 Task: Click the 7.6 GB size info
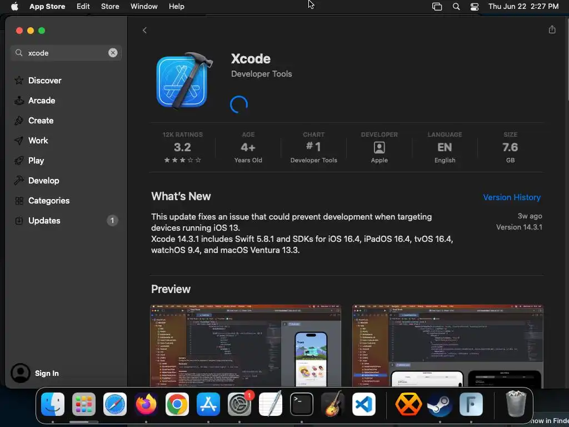[x=510, y=147]
